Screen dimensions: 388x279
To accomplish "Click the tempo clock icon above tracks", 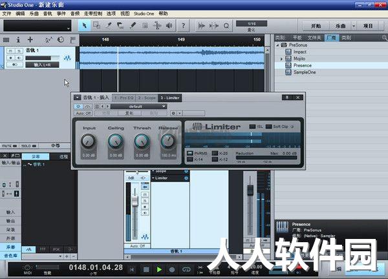I will (61, 40).
